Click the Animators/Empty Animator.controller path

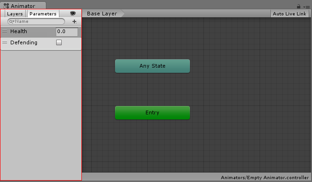(x=265, y=177)
